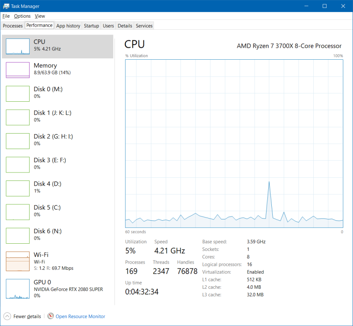Screen dimensions: 353x326
Task: Click the Resource Monitor gauge icon
Action: tap(50, 316)
